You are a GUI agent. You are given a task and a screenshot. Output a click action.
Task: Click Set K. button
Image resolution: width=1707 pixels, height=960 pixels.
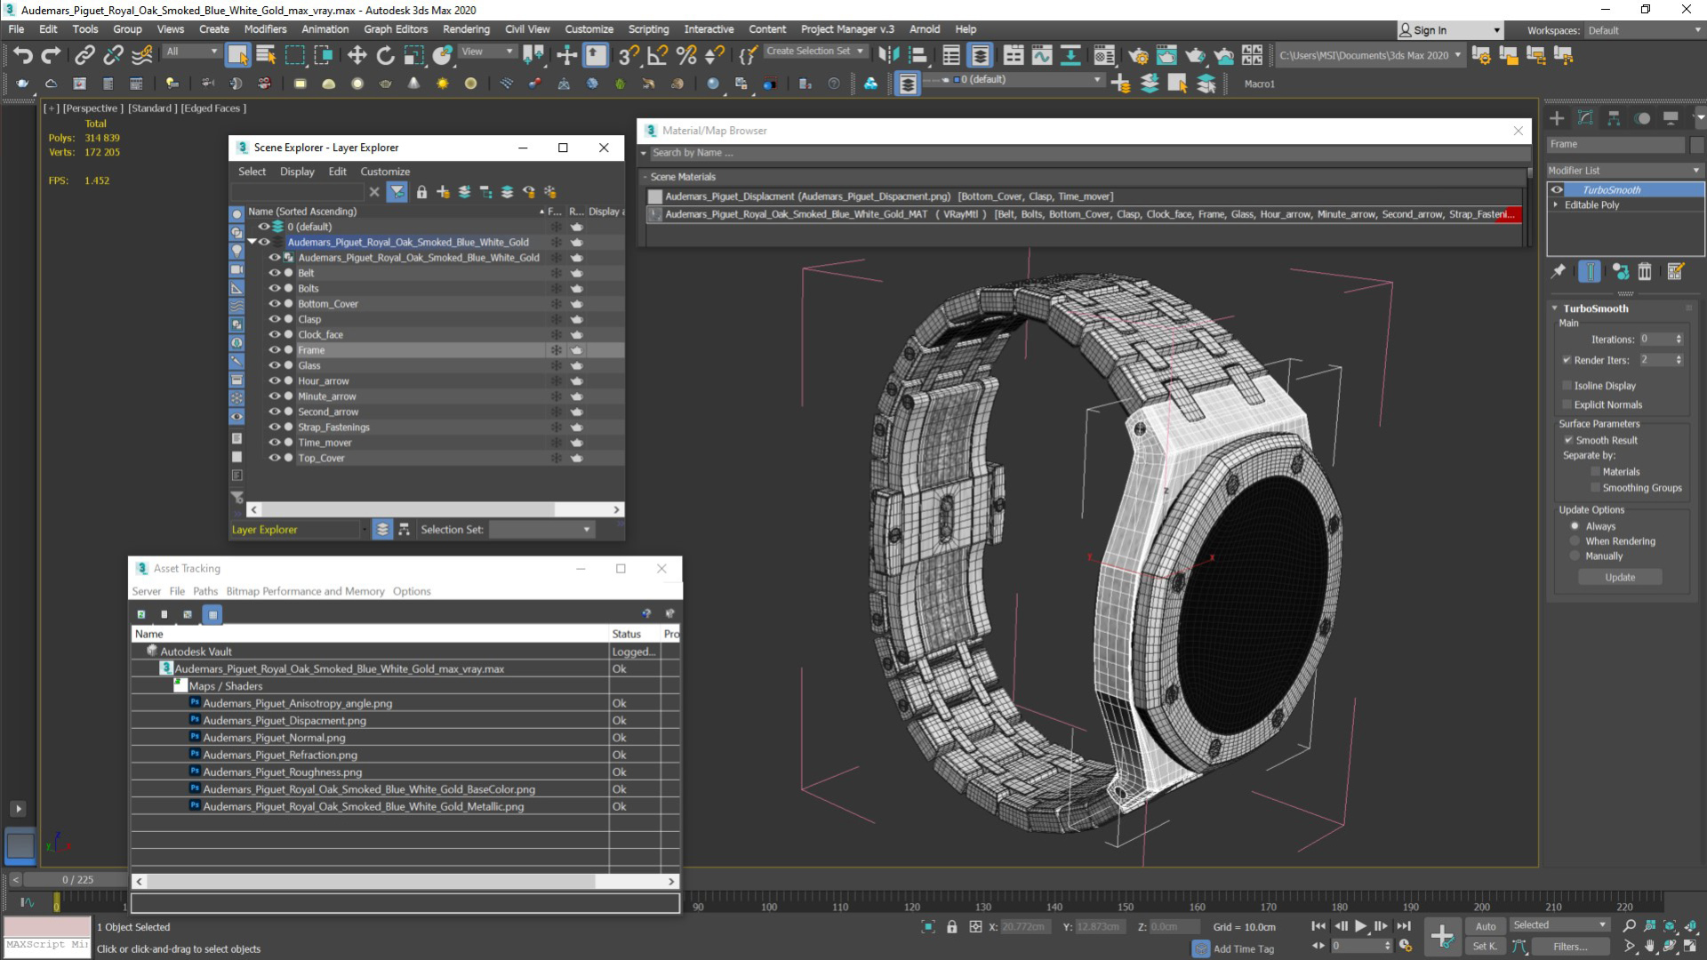click(x=1486, y=947)
